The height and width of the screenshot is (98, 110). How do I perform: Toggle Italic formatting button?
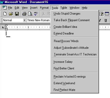(100, 20)
